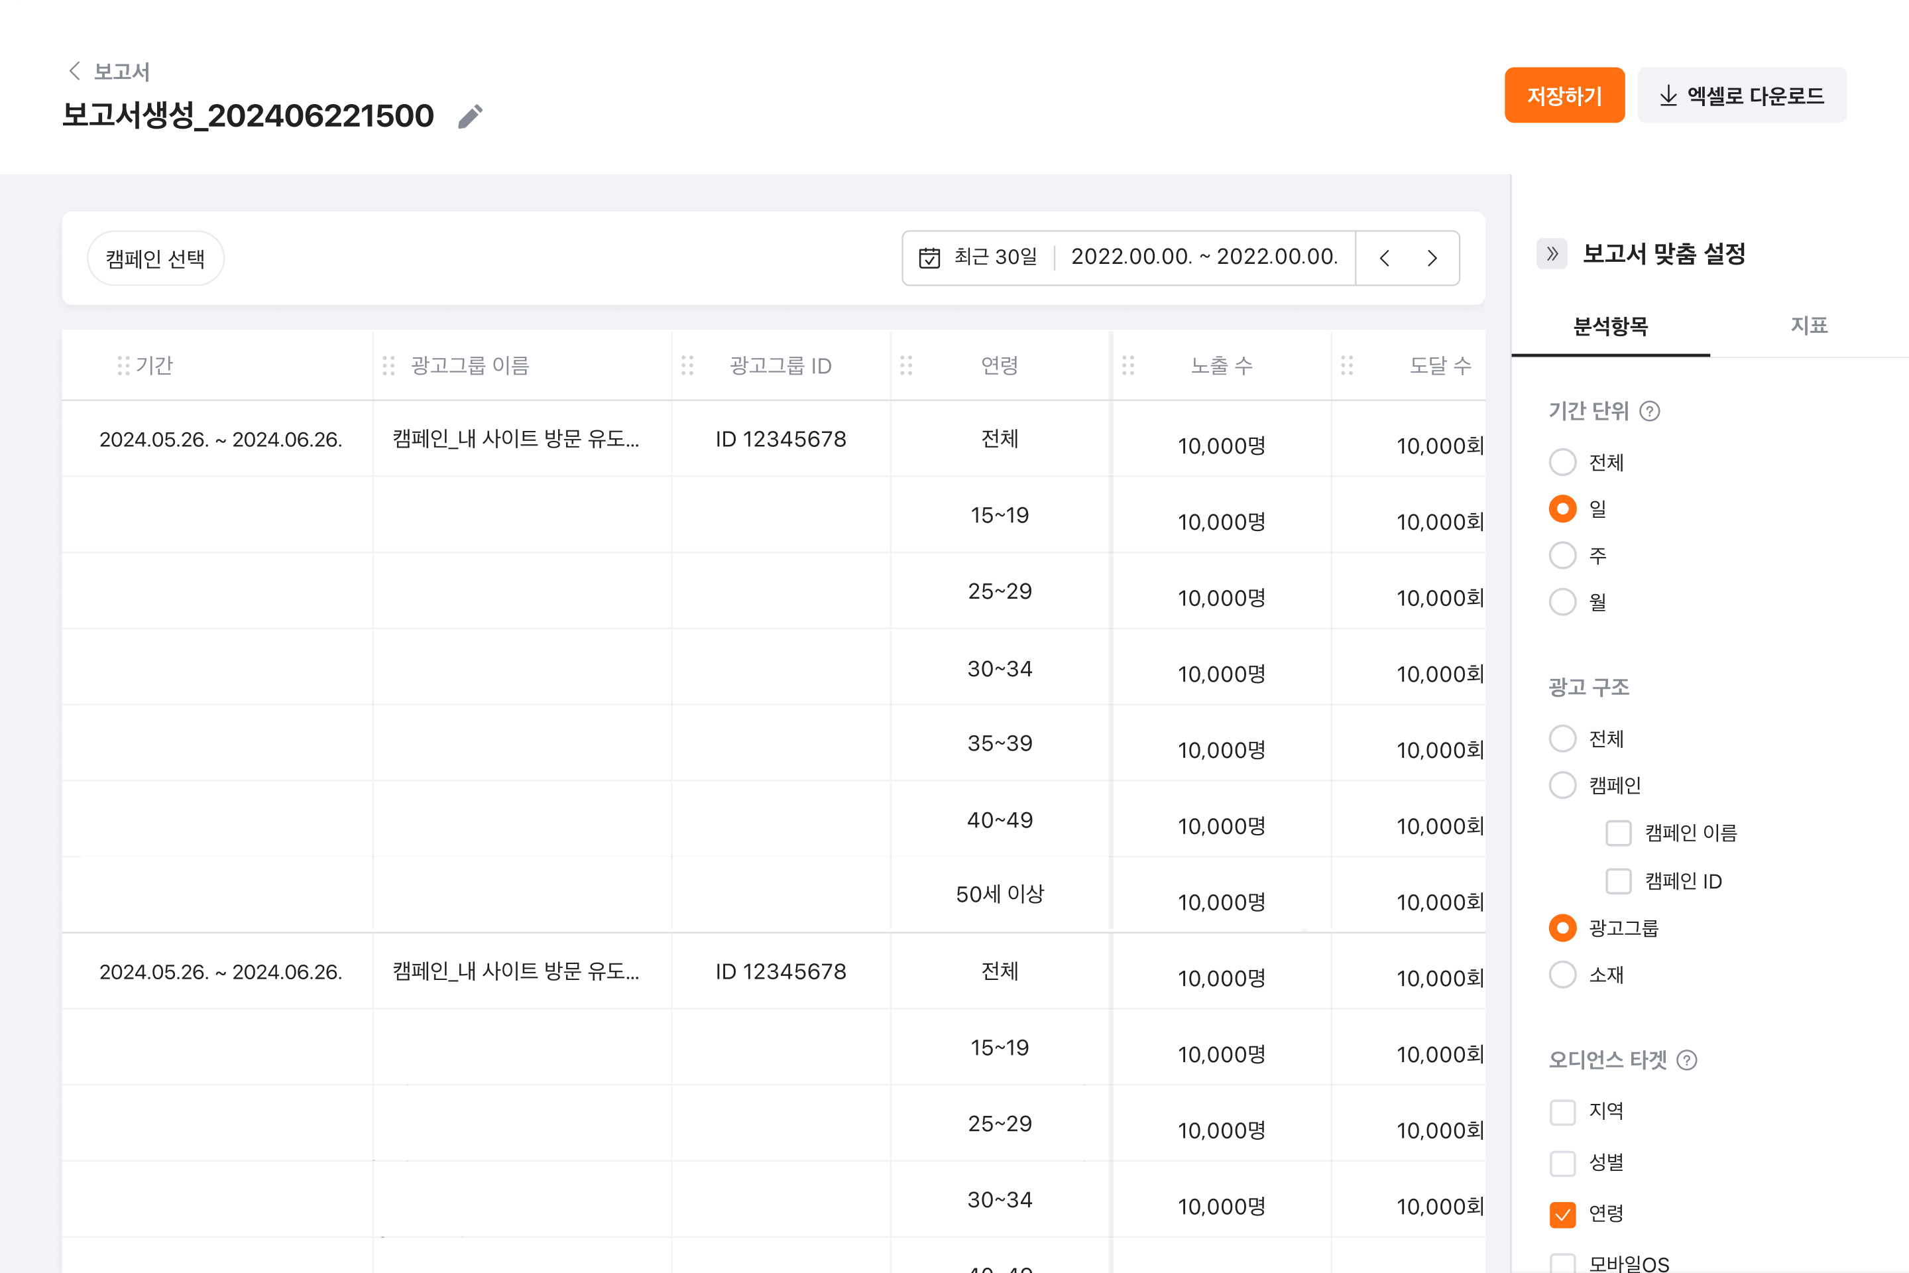
Task: Grab drag handle of 기간 column
Action: point(123,366)
